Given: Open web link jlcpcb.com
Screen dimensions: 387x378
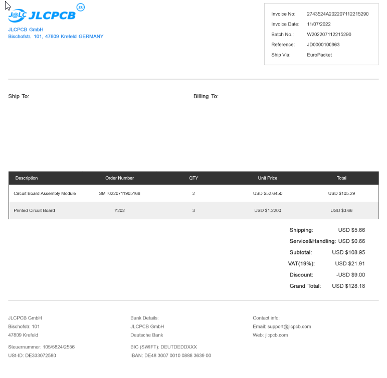Looking at the screenshot, I should pyautogui.click(x=276, y=335).
